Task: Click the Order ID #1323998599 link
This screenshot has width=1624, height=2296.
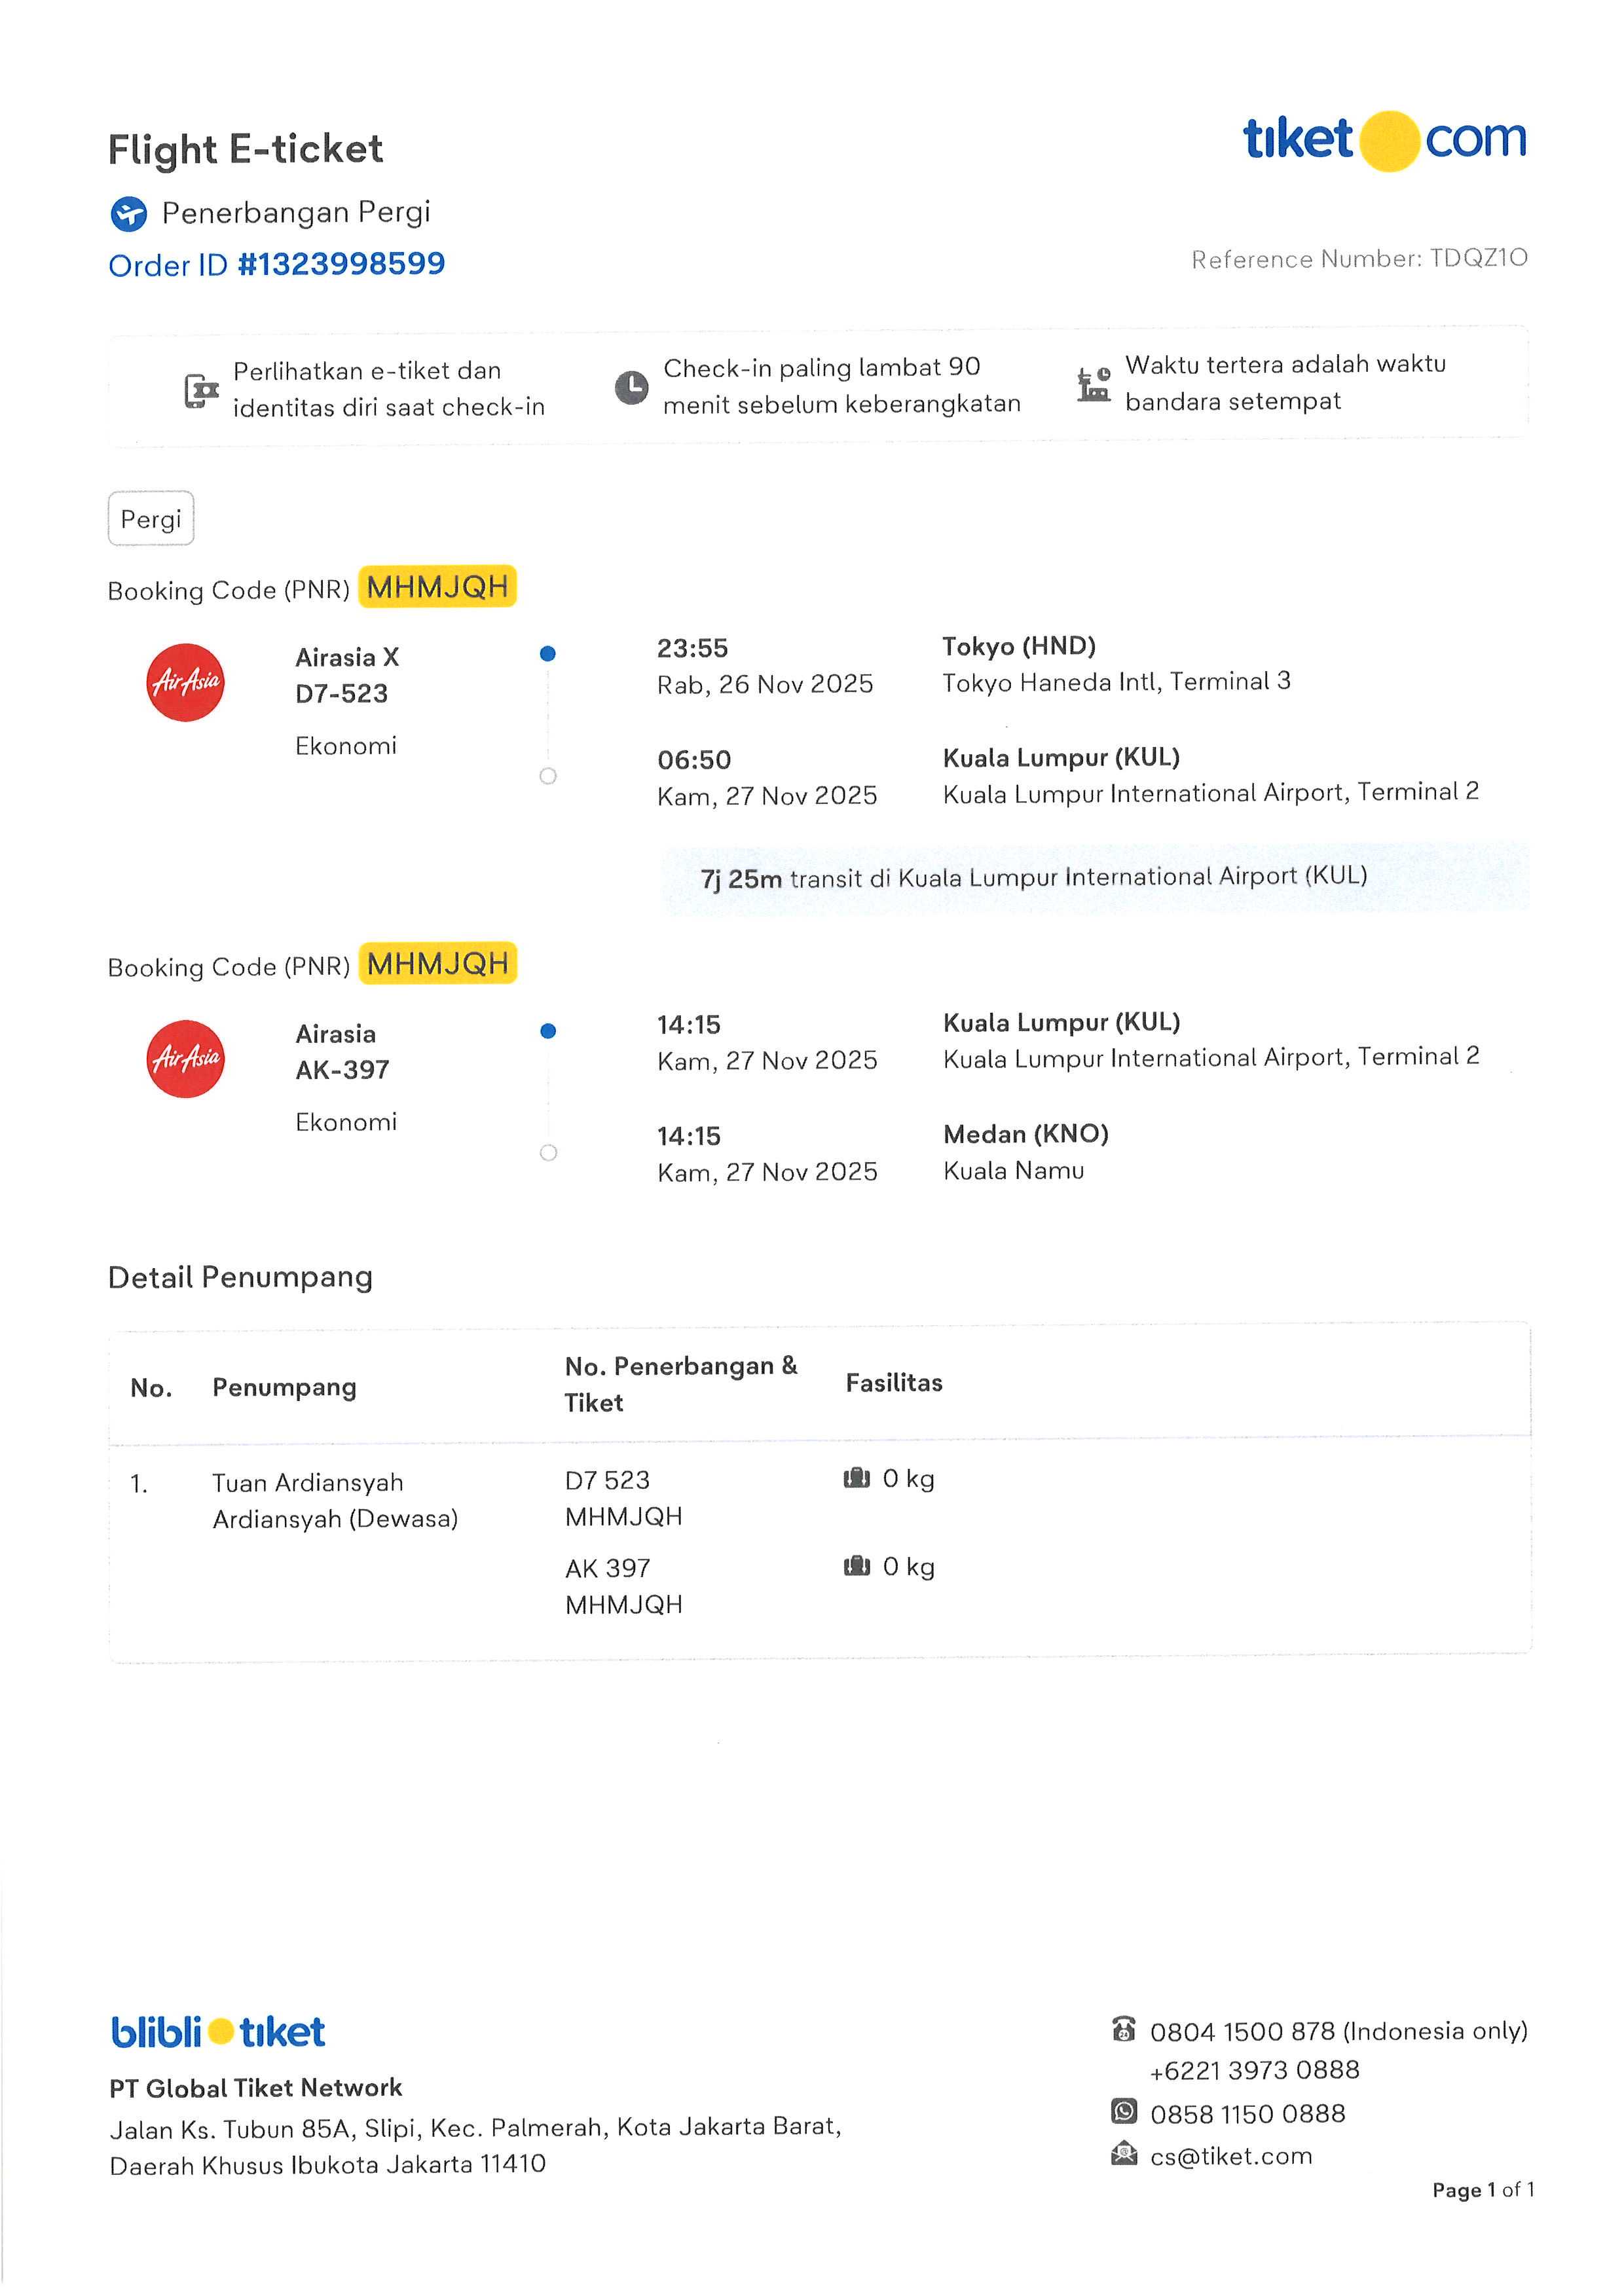Action: (x=276, y=265)
